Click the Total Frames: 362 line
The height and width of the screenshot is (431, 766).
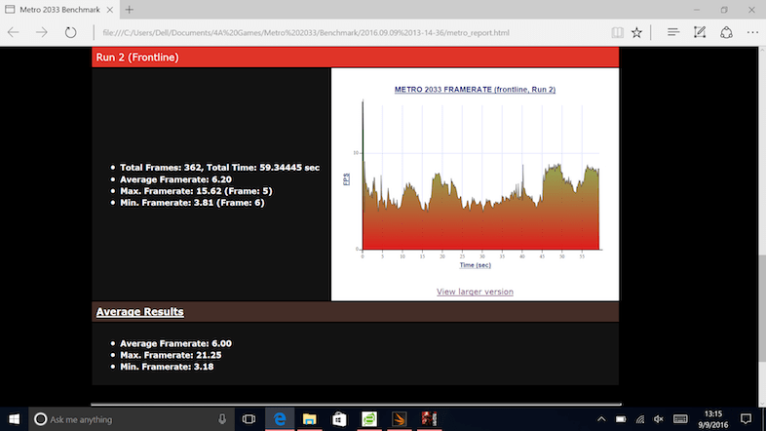(220, 168)
